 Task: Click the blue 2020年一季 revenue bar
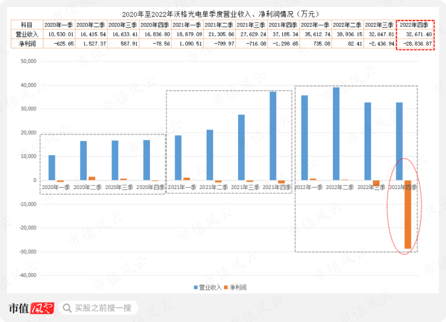point(52,167)
